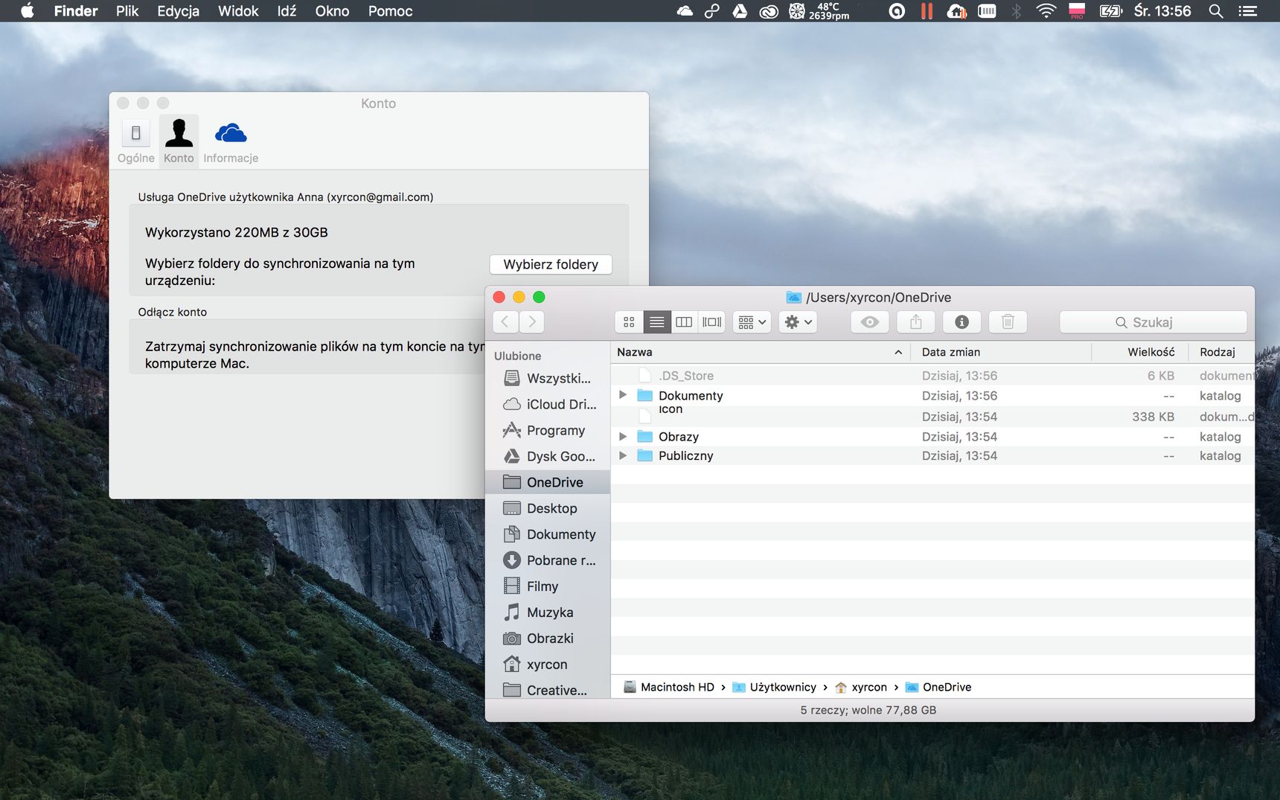Open Creative Cloud folder in sidebar
Viewport: 1280px width, 800px height.
pyautogui.click(x=548, y=690)
